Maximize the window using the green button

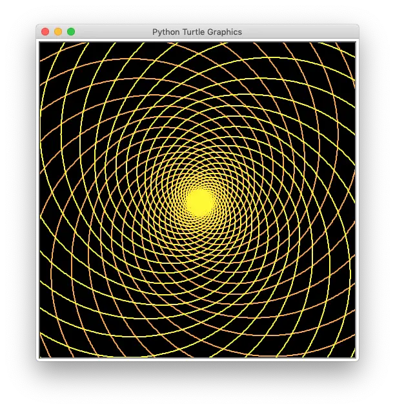(71, 32)
